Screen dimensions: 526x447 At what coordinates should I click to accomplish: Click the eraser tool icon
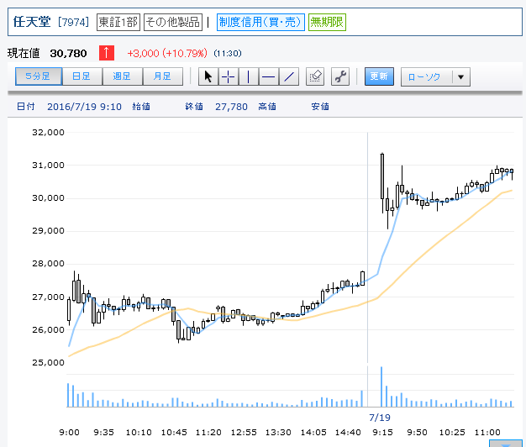315,76
